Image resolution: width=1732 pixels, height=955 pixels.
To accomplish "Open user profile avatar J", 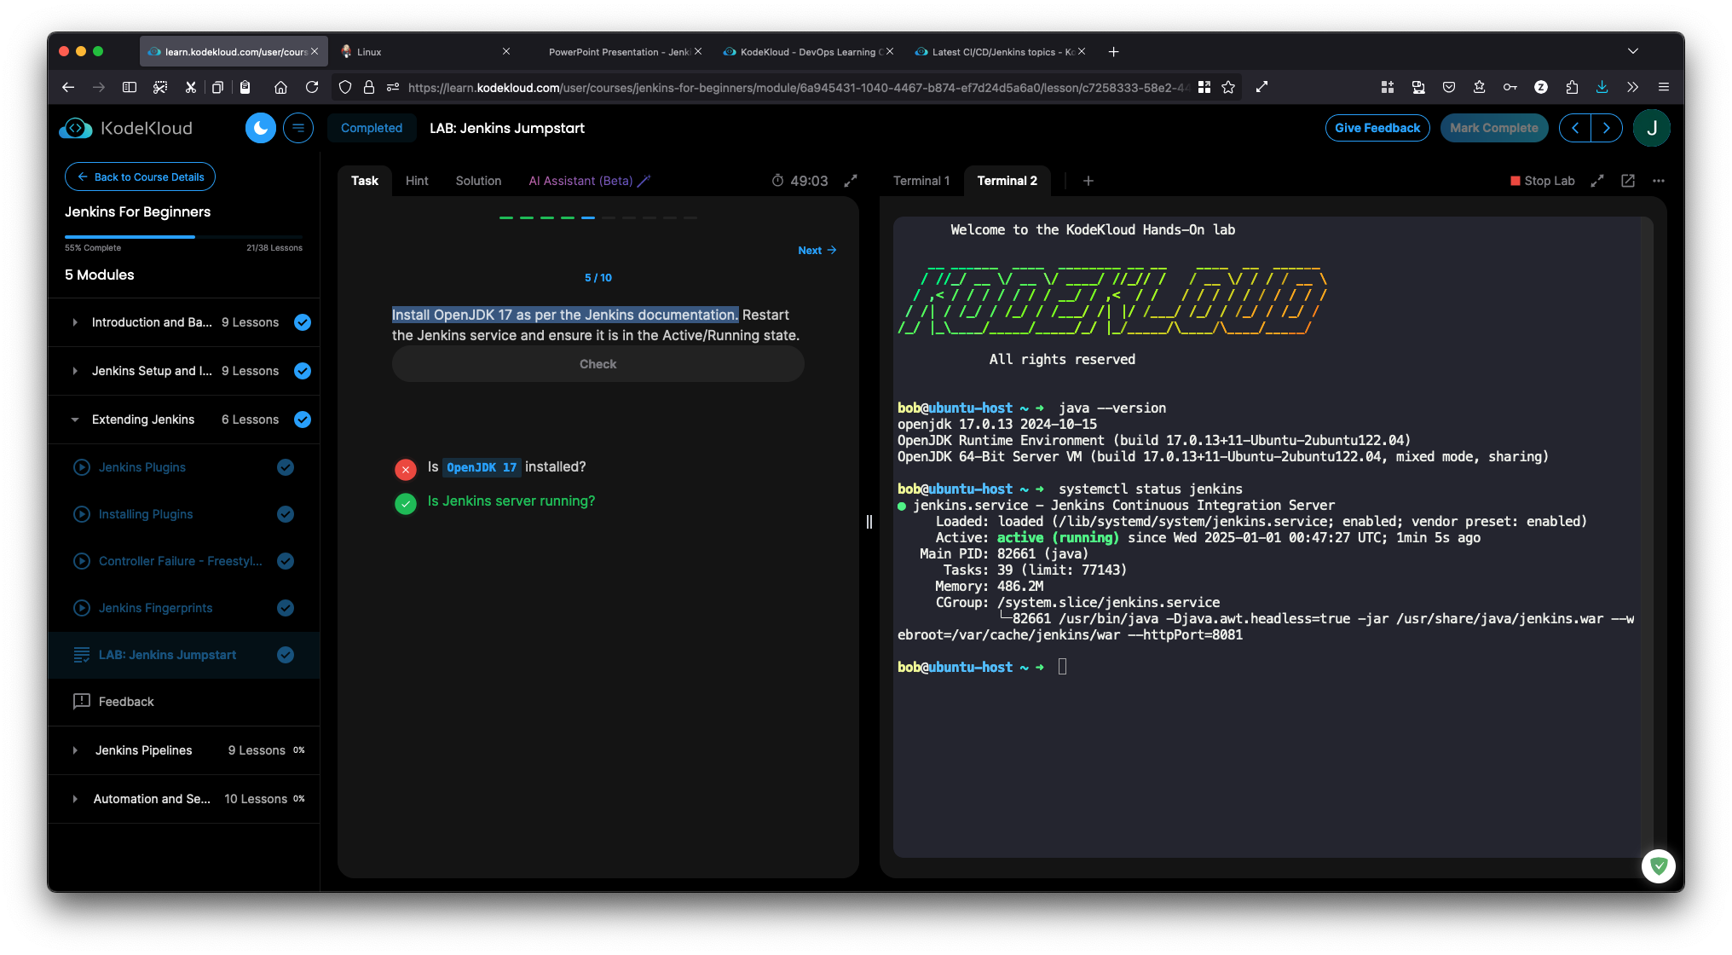I will (1651, 128).
